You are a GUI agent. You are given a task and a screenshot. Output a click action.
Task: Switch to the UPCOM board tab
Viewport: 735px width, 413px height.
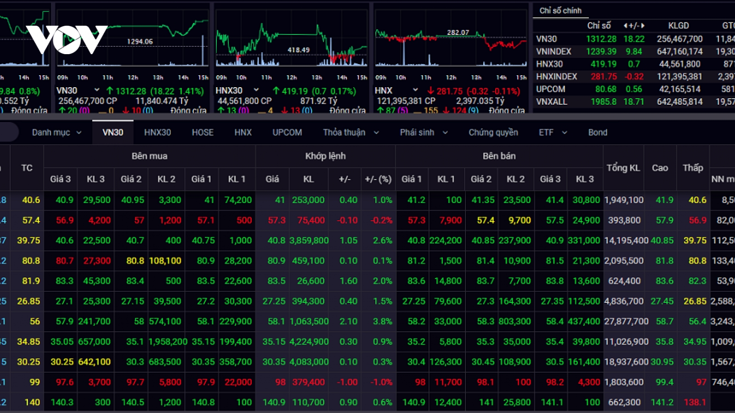click(287, 133)
